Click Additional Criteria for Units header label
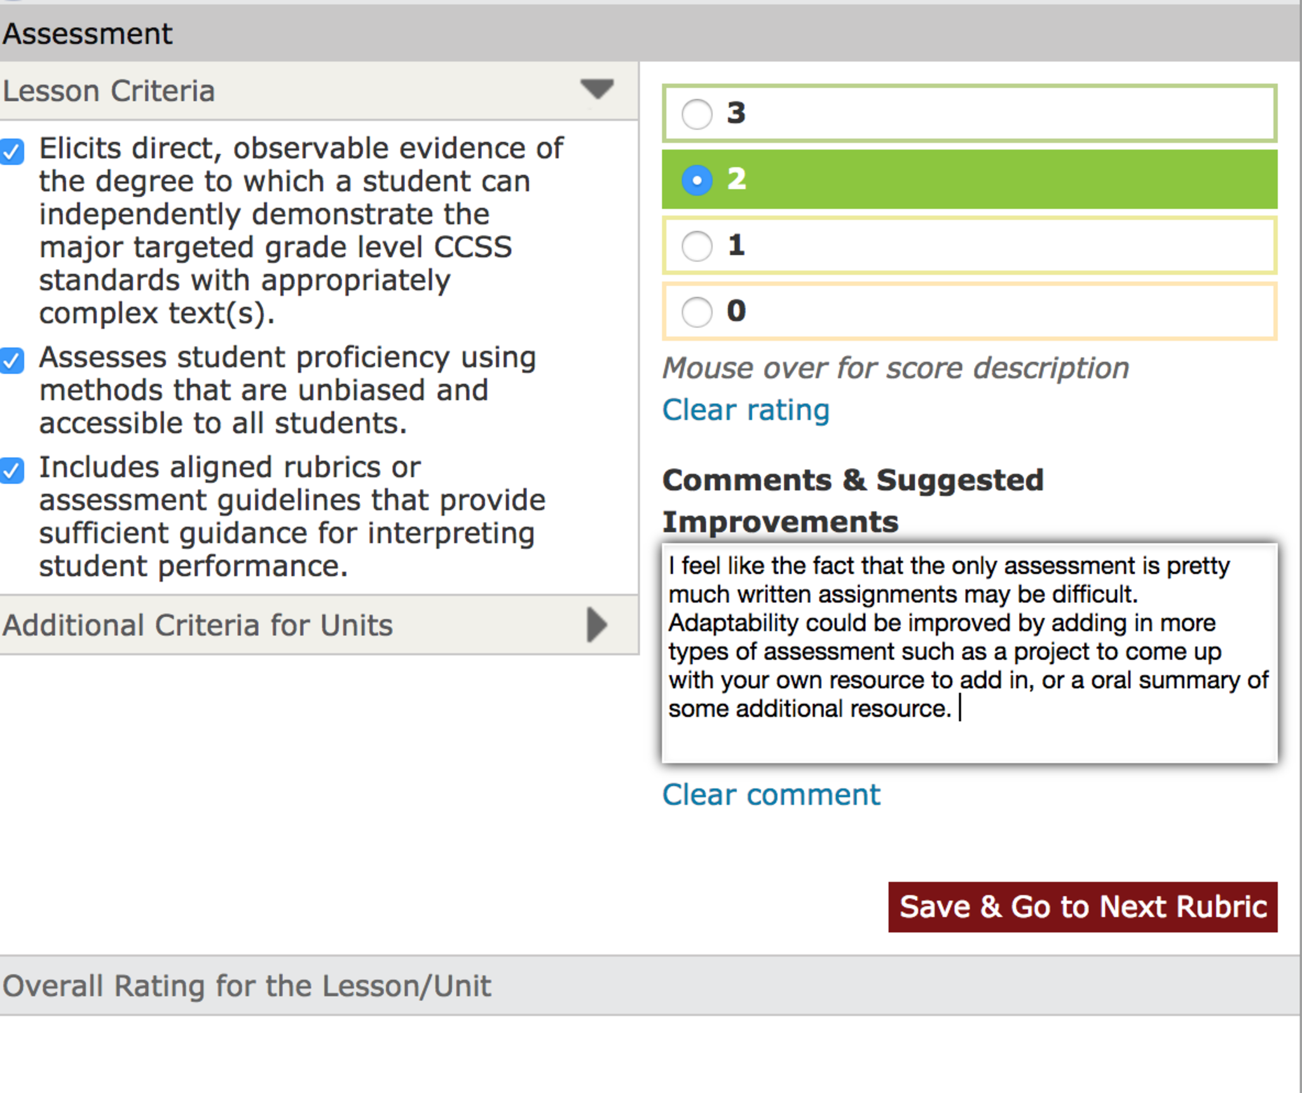This screenshot has width=1302, height=1093. 198,625
